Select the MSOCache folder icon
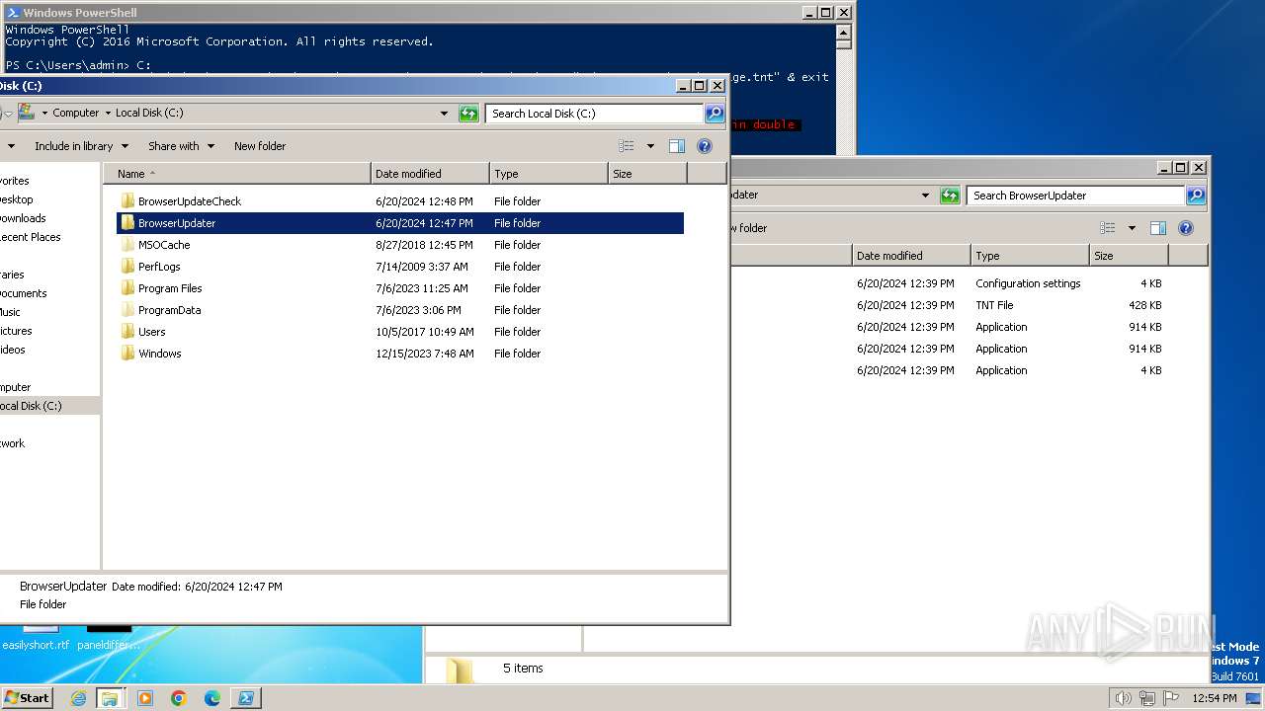1265x711 pixels. tap(126, 245)
